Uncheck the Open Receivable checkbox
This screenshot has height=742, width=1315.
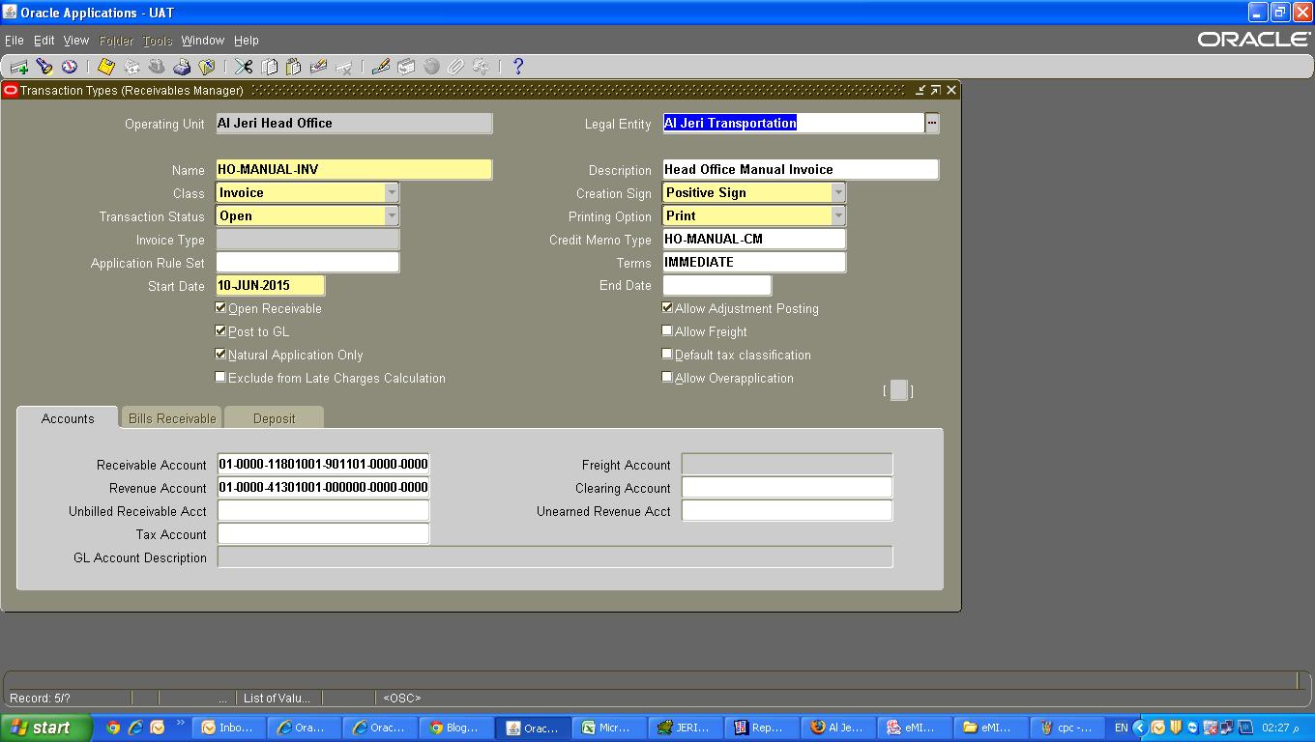click(220, 307)
